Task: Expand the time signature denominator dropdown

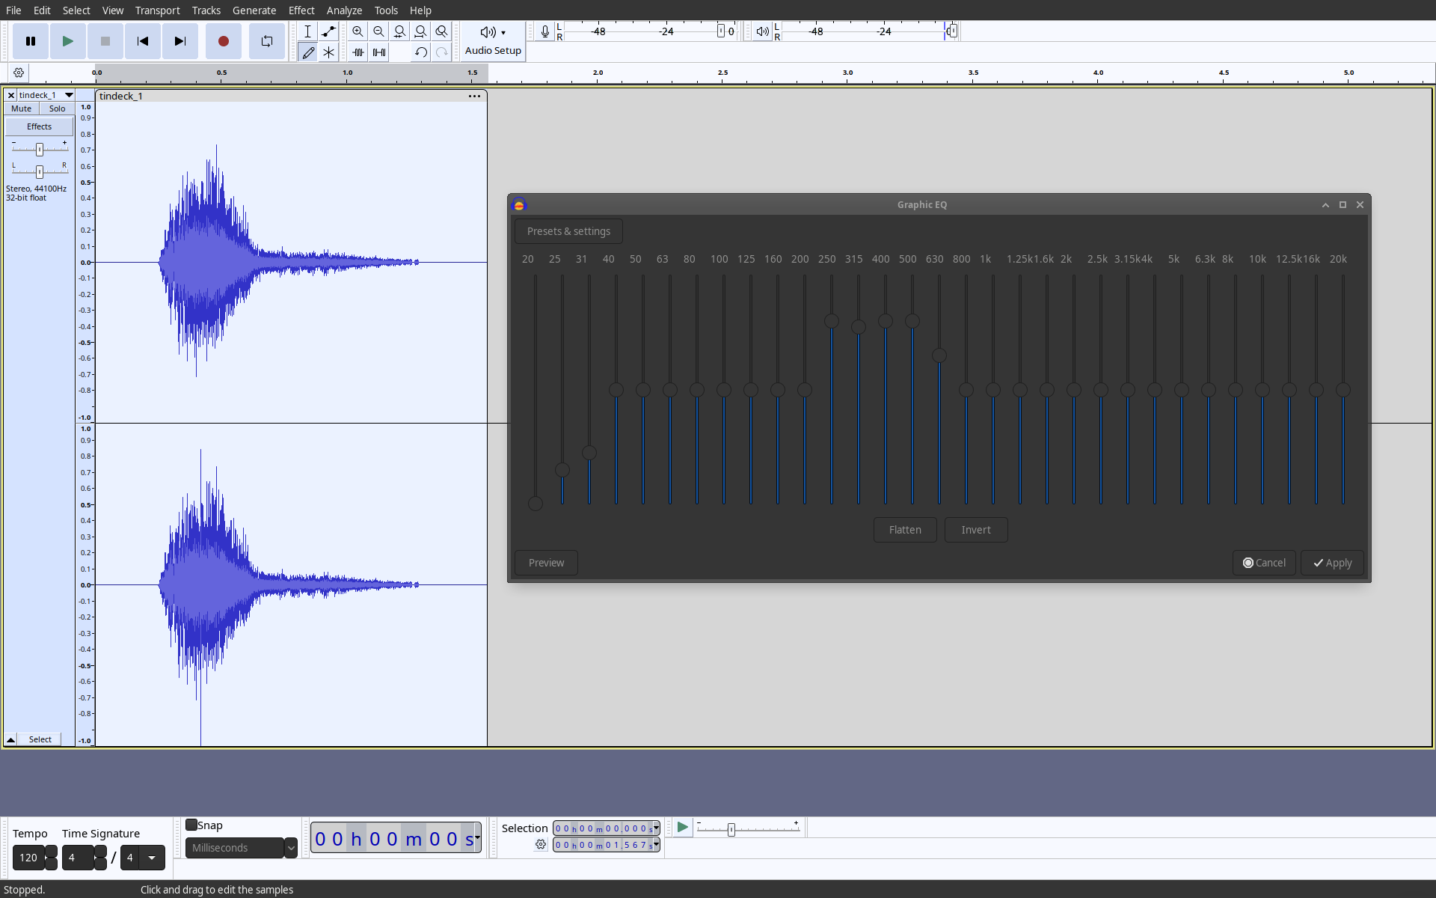Action: (x=152, y=858)
